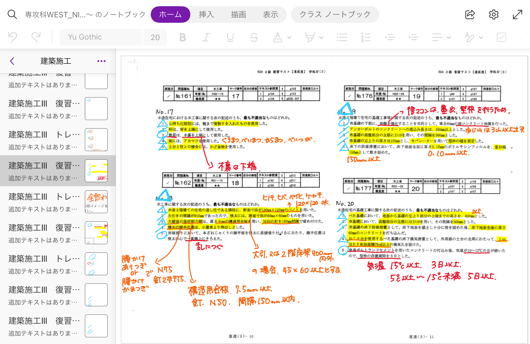
Task: Click the redo arrow
Action: (x=36, y=37)
